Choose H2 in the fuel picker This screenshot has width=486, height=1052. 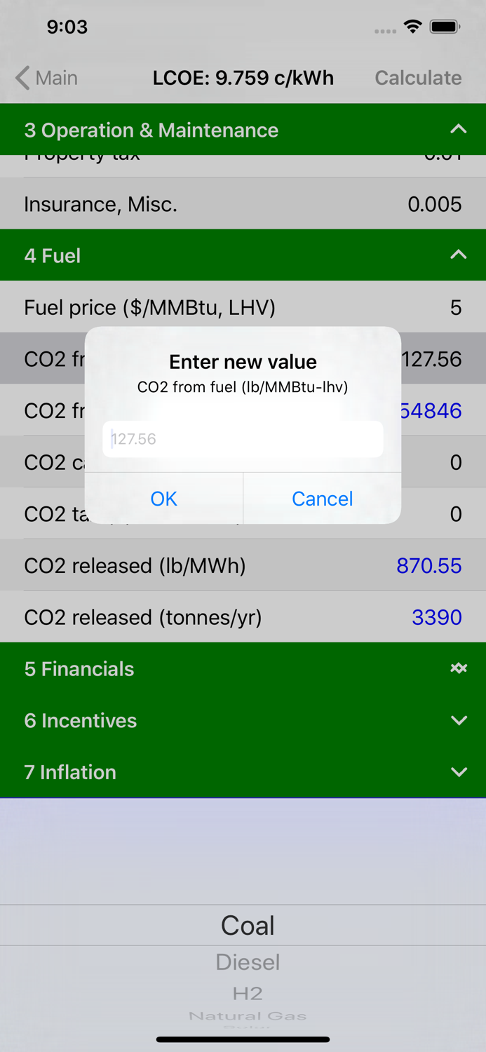[248, 993]
